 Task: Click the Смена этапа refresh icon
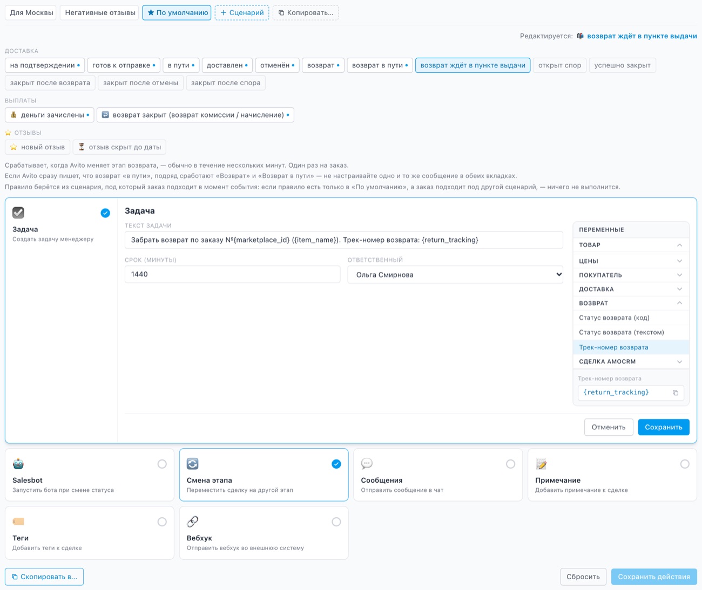[x=193, y=464]
